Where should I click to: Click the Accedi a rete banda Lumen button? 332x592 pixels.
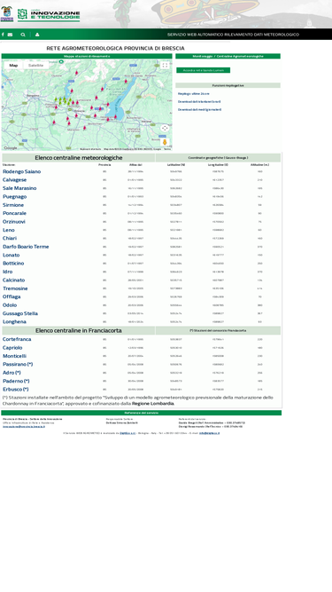(x=204, y=70)
